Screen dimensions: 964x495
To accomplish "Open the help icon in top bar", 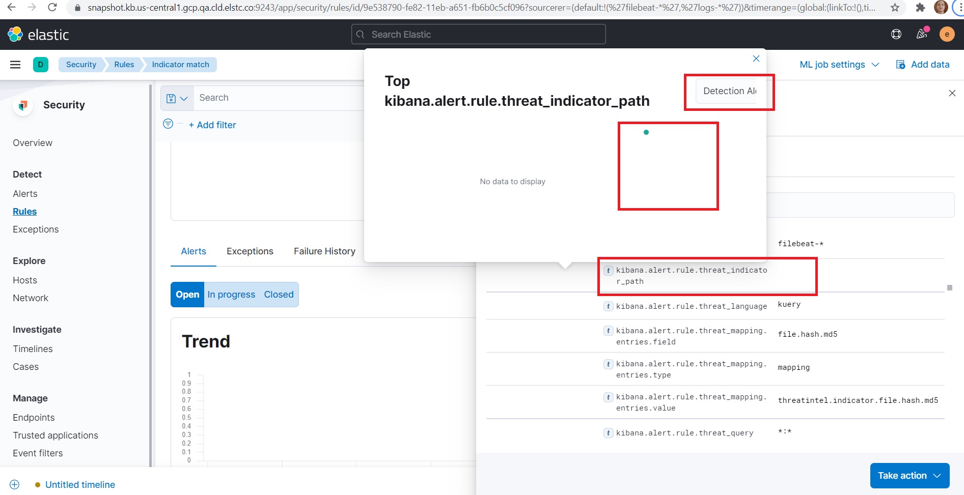I will click(896, 34).
